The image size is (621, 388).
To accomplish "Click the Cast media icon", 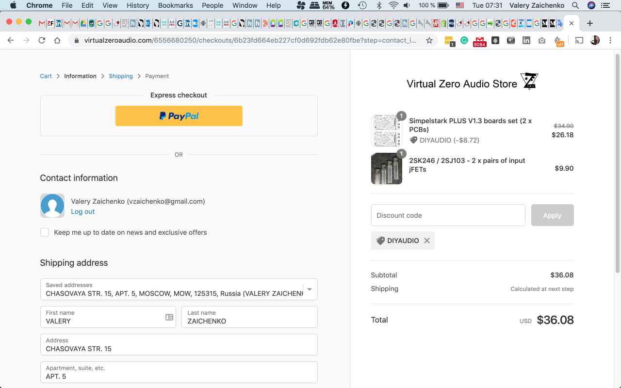I will pyautogui.click(x=579, y=41).
